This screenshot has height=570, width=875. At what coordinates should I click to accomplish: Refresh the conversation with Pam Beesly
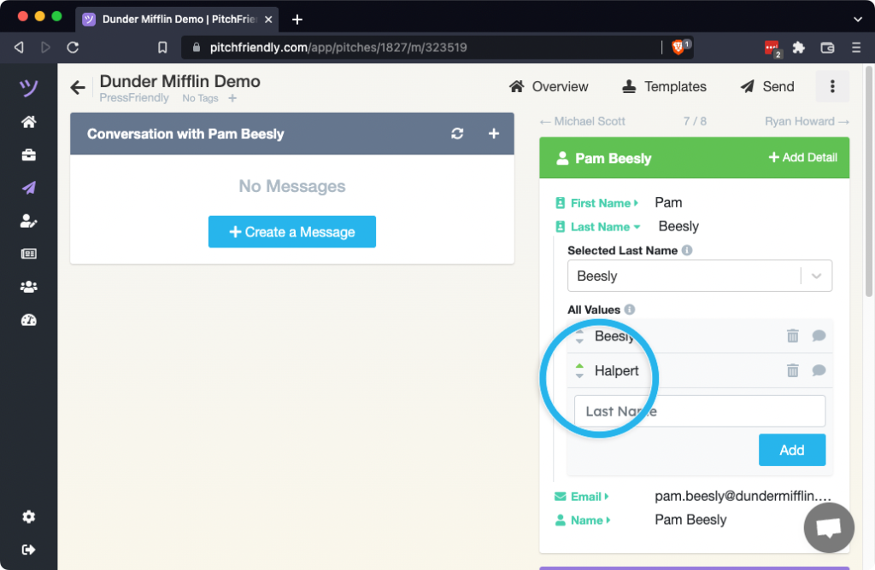pyautogui.click(x=458, y=134)
